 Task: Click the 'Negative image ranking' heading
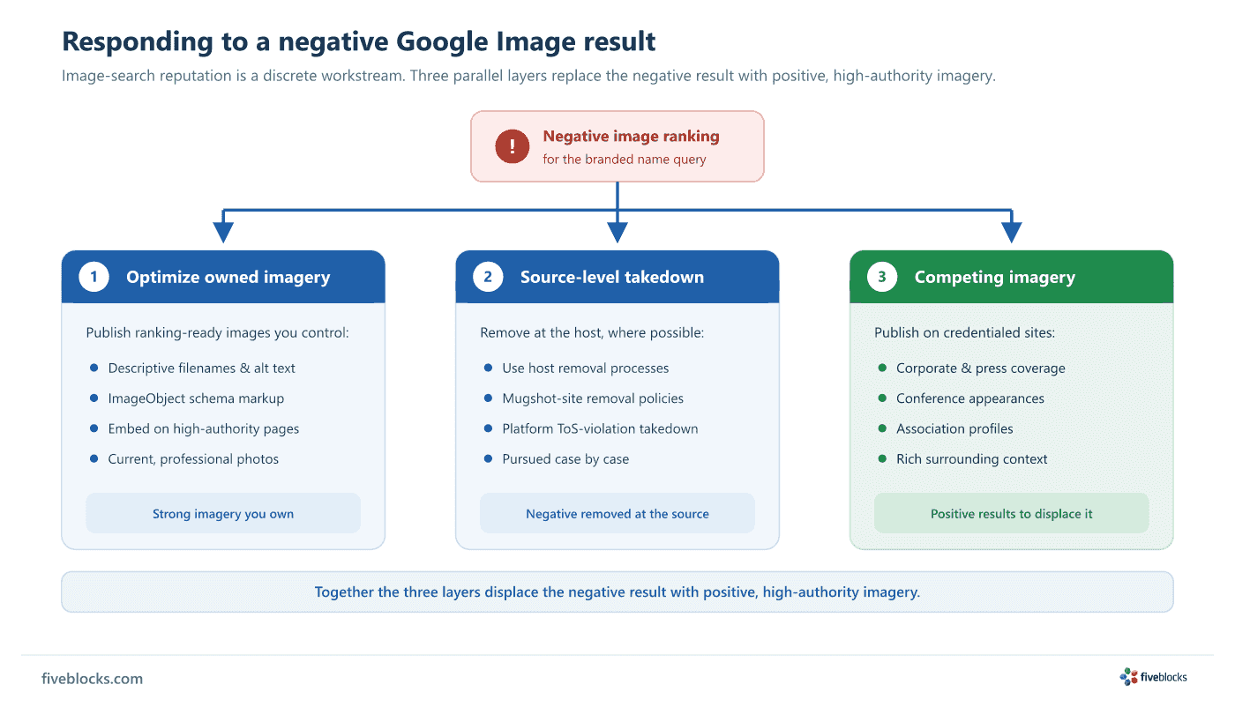631,136
